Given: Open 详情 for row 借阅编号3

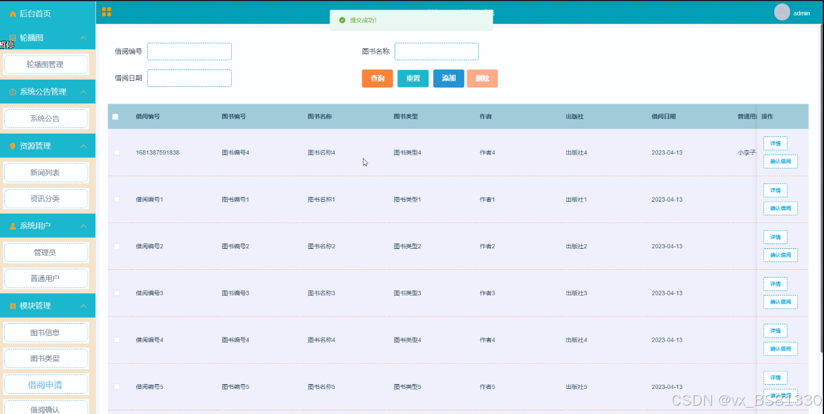Looking at the screenshot, I should click(x=775, y=284).
